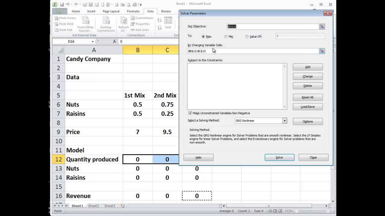The width and height of the screenshot is (385, 216).
Task: Click the Properties icon in Connections group
Action: tap(133, 24)
